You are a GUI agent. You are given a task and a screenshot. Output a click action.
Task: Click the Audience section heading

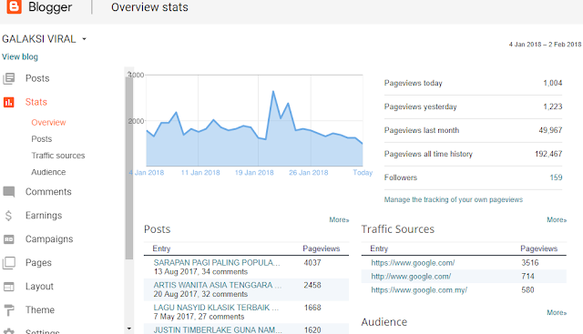(384, 322)
